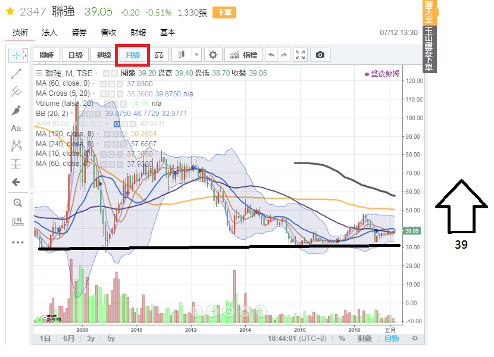Show the hidden SAR indicator
This screenshot has width=494, height=357.
pyautogui.click(x=117, y=124)
